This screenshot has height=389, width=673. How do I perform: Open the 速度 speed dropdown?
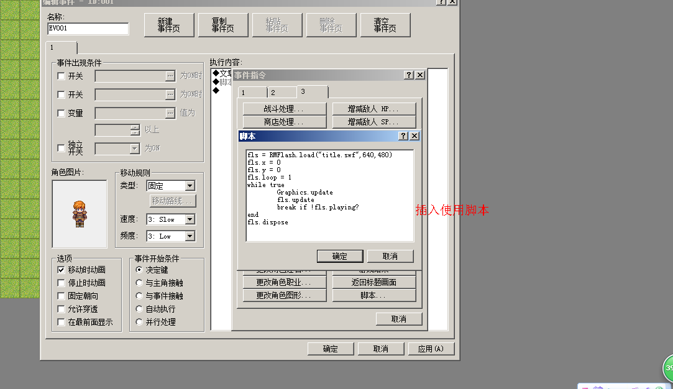click(x=190, y=219)
